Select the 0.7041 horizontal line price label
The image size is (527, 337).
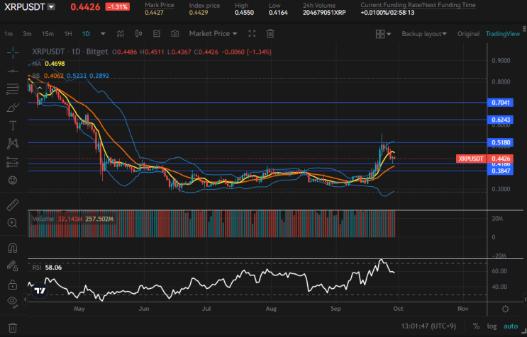point(500,103)
